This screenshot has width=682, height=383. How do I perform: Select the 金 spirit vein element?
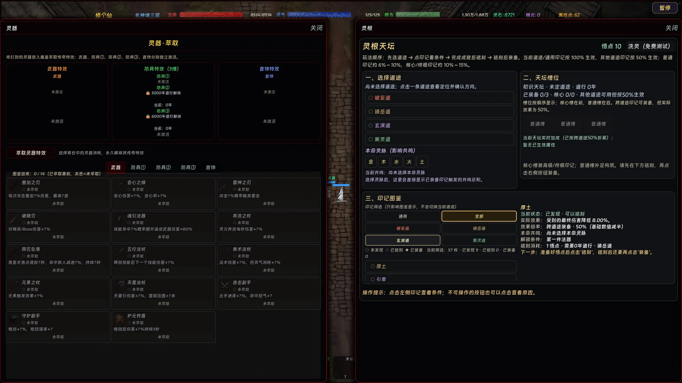tap(371, 162)
